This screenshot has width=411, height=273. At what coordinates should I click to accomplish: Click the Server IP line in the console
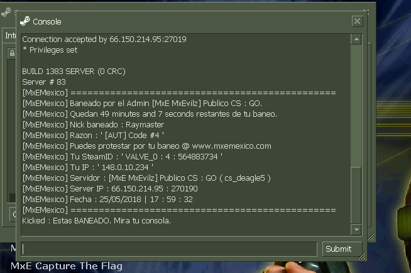tap(110, 189)
